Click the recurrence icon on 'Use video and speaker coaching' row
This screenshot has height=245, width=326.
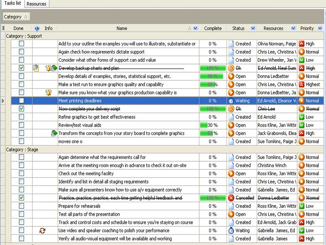click(x=42, y=231)
